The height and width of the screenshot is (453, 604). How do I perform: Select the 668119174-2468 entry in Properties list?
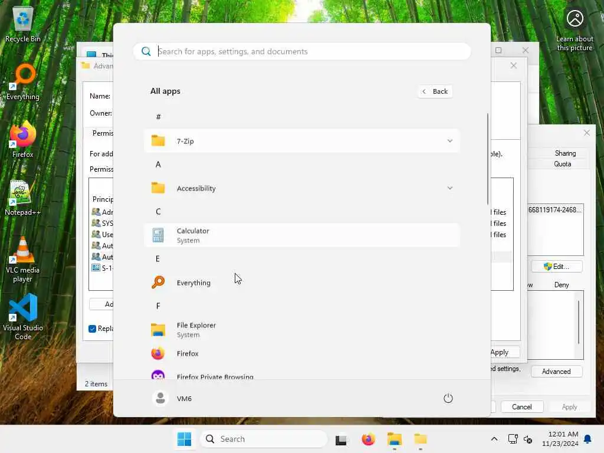coord(555,210)
